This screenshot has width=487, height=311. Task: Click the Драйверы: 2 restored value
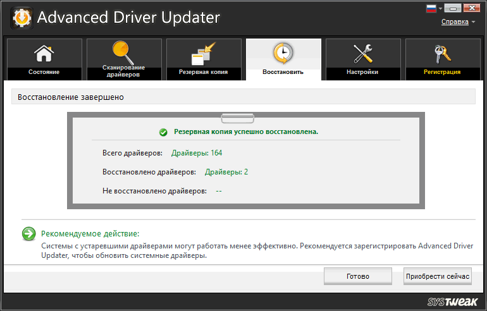[x=226, y=172]
